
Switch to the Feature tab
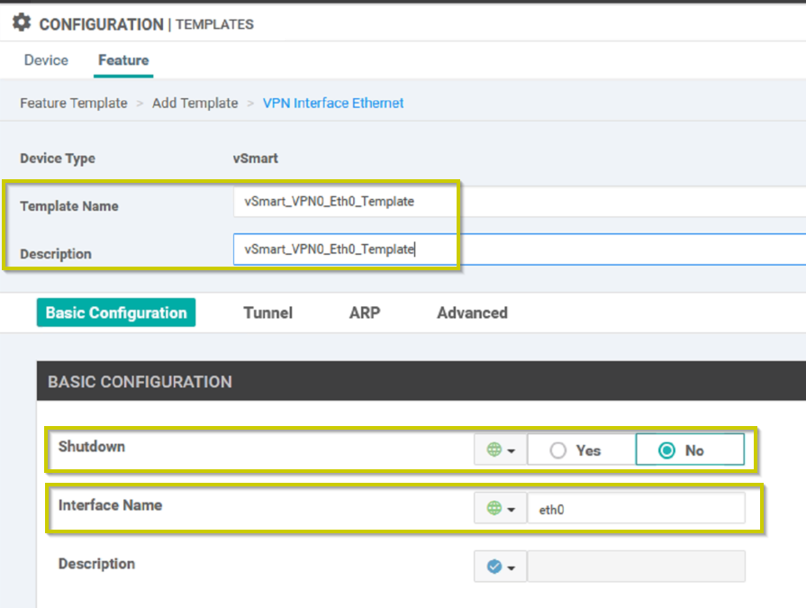(123, 60)
